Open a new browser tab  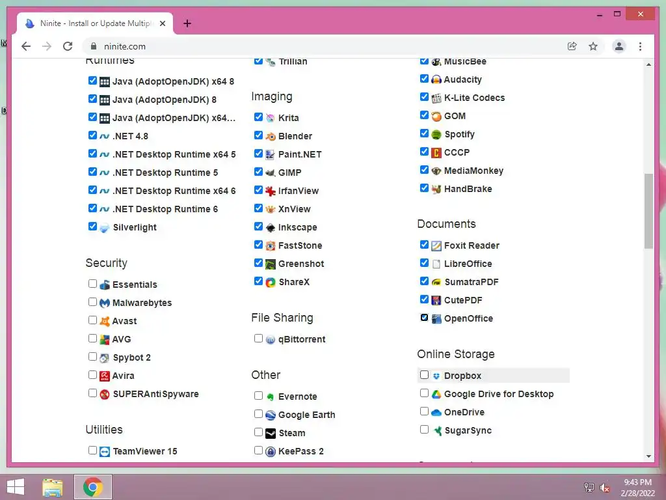[187, 23]
